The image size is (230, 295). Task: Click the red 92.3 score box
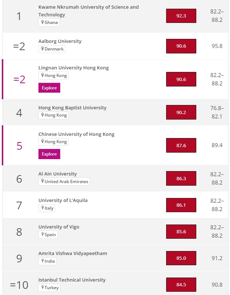coord(181,16)
